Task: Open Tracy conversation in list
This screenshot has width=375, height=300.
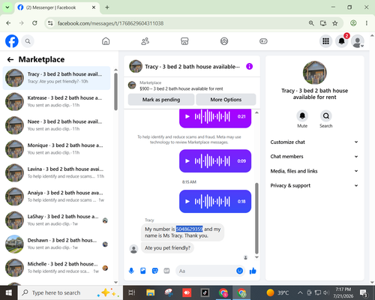Action: pos(56,78)
